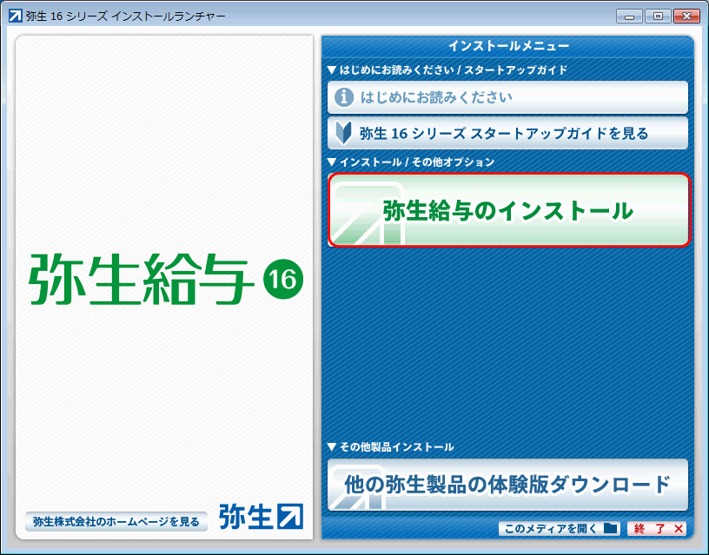Open 他の弥生製品の体験版ダウンロード
The image size is (709, 555).
(x=507, y=485)
